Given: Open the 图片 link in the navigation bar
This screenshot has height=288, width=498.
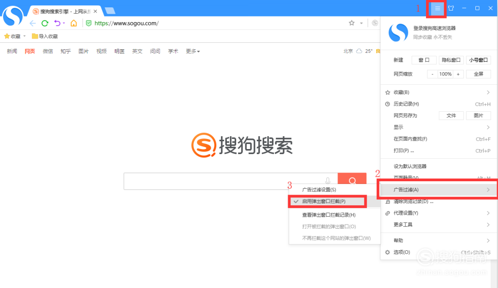Looking at the screenshot, I should click(83, 51).
